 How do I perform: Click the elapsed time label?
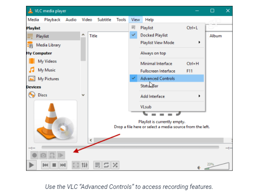point(32,148)
